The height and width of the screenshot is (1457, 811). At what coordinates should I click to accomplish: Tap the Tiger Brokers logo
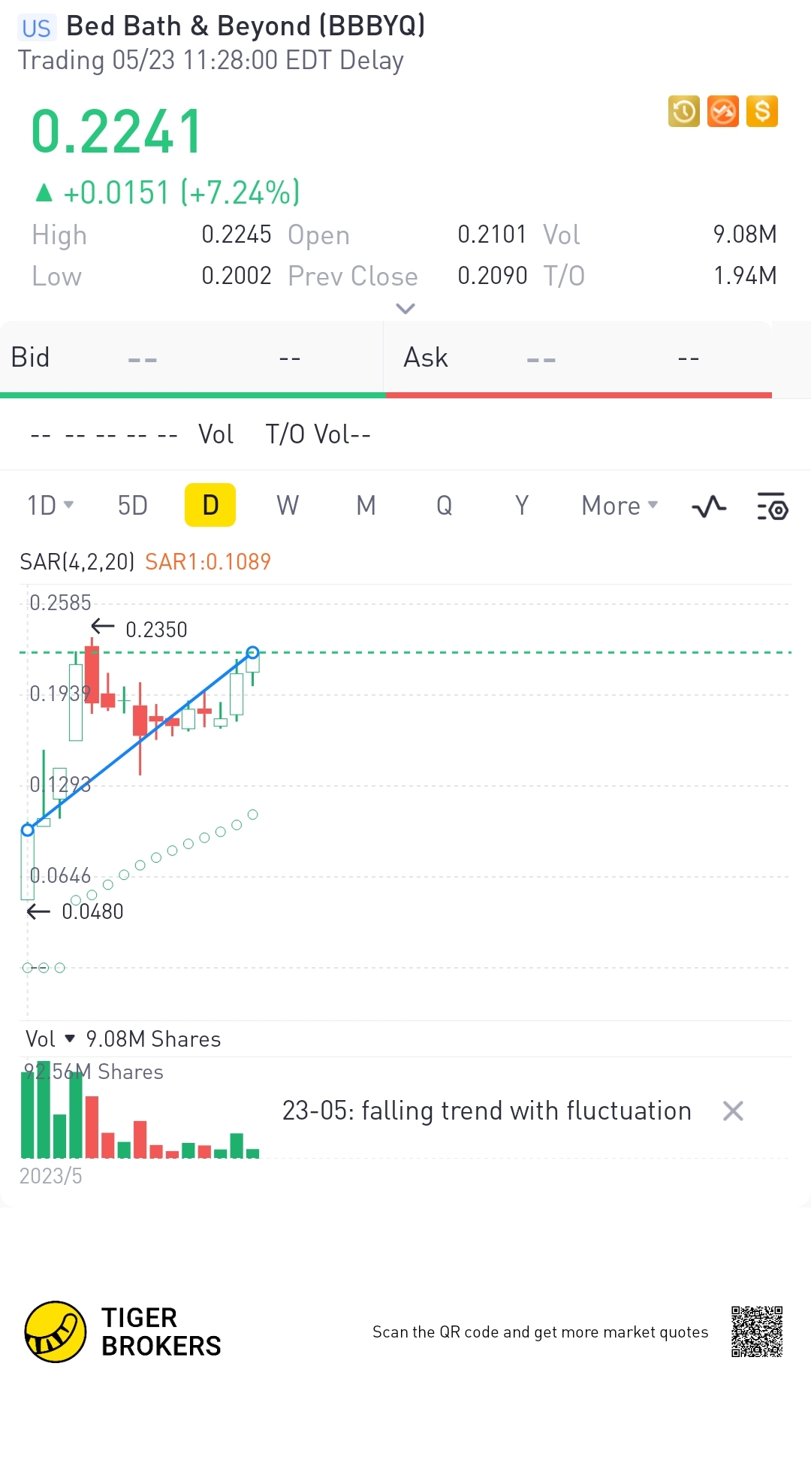coord(56,1332)
